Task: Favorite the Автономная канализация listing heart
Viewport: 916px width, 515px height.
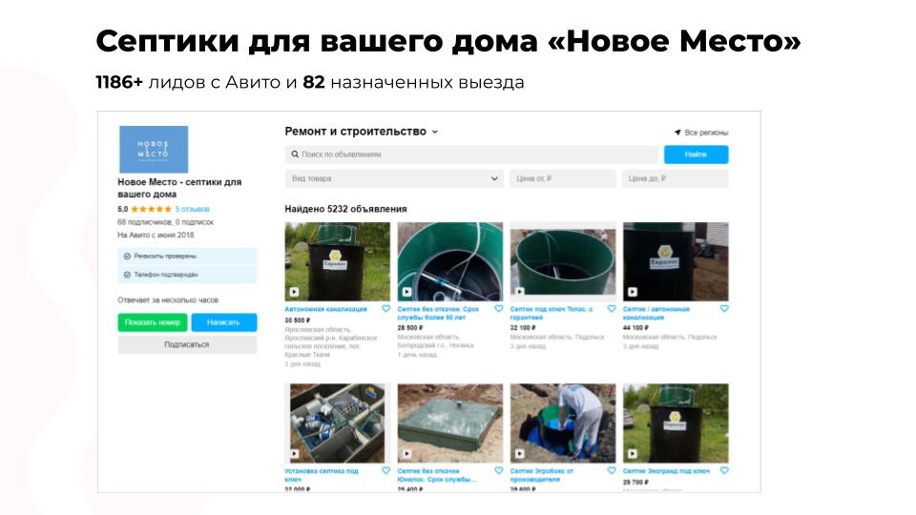Action: coord(385,308)
